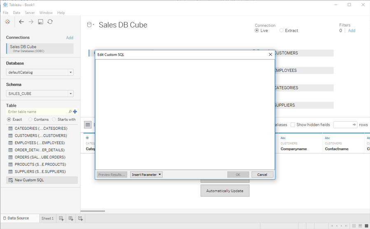Show sheet sorter grid icon in status bar
370x229 pixels.
pyautogui.click(x=354, y=226)
